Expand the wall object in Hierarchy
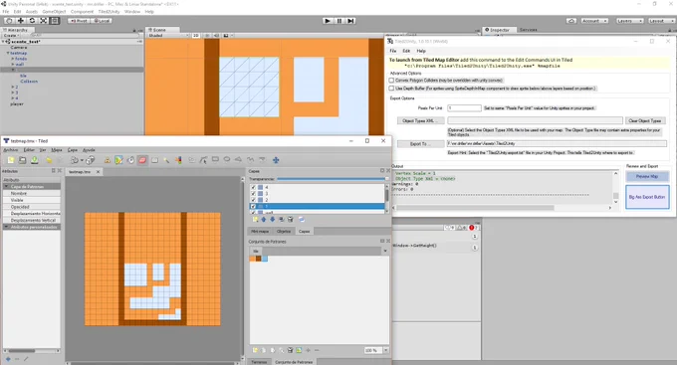Screen dimensions: 677x365 (13, 65)
